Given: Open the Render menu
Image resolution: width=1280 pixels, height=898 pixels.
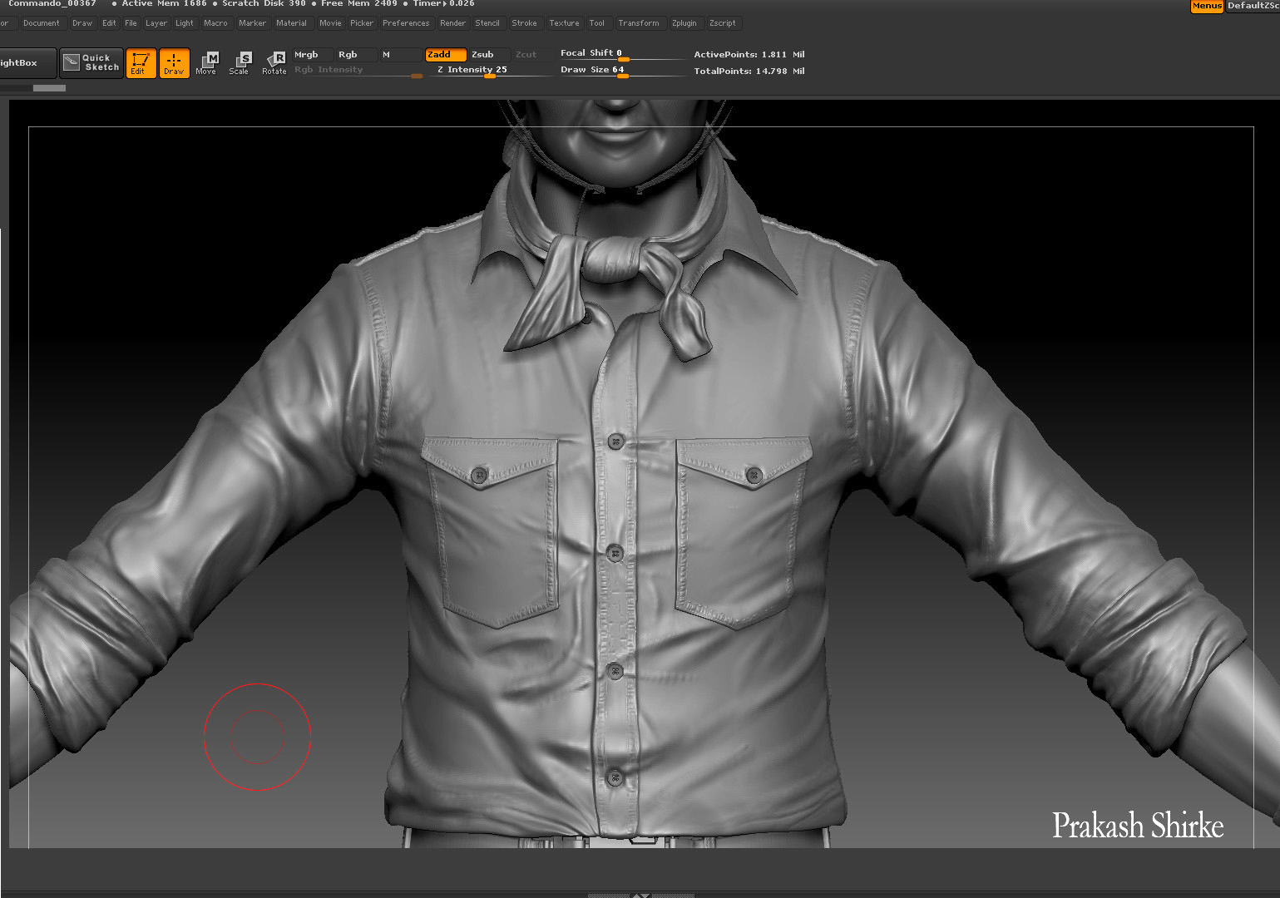Looking at the screenshot, I should [x=452, y=23].
